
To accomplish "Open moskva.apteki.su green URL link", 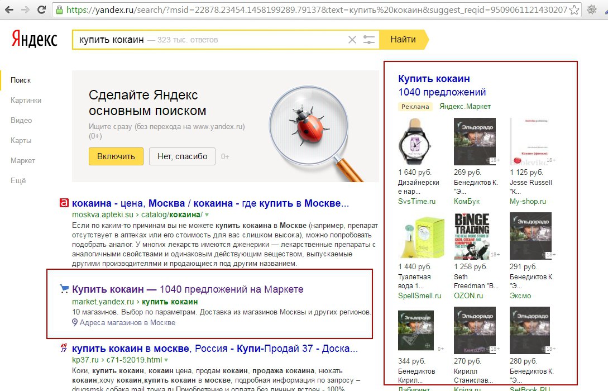I will [137, 214].
